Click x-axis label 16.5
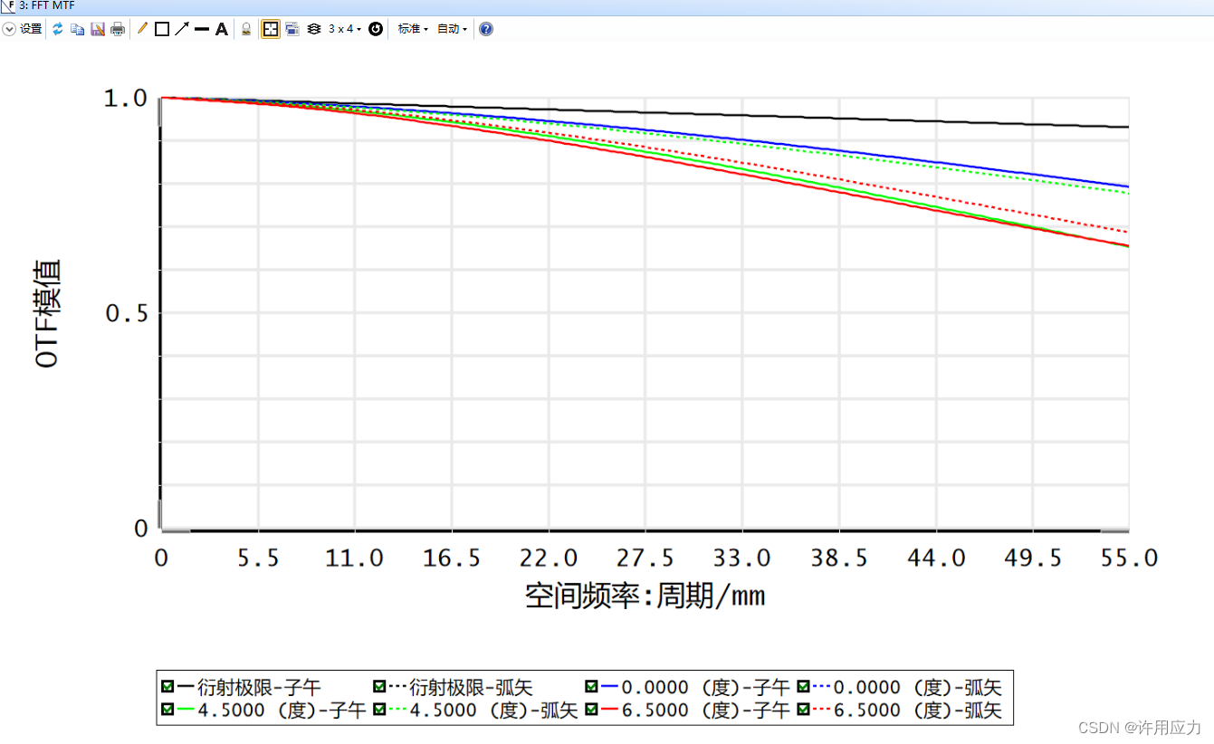The width and height of the screenshot is (1214, 744). 452,558
